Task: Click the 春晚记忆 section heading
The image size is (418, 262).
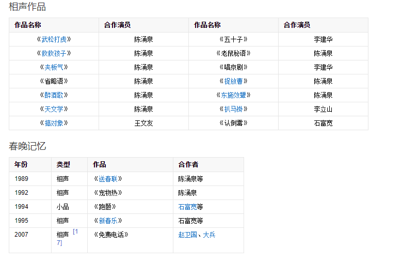Action: [x=27, y=146]
